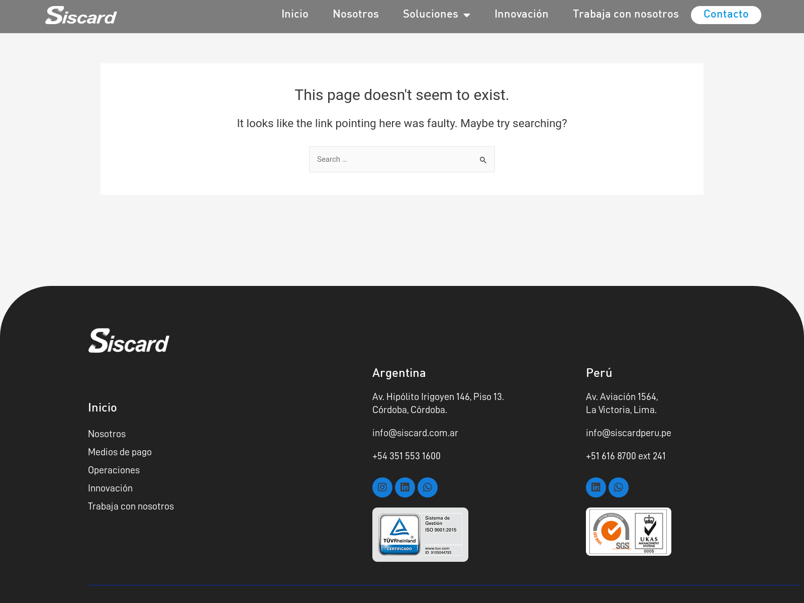Click the Perú heading
The height and width of the screenshot is (603, 804).
[599, 373]
